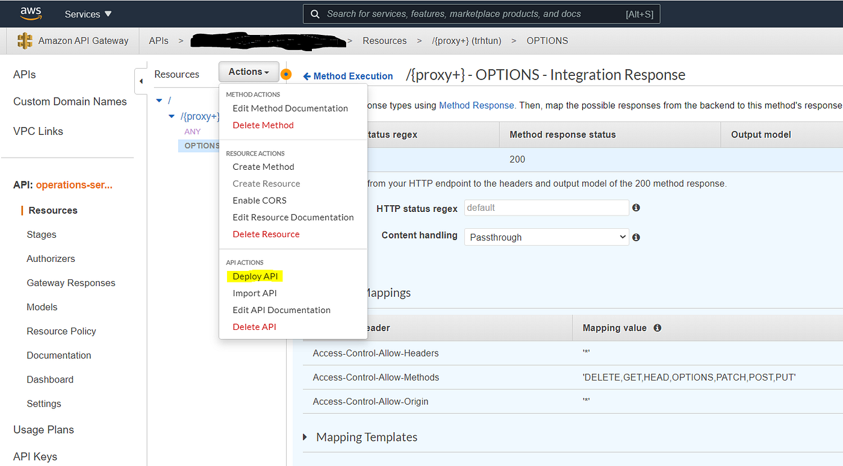Screen dimensions: 843x466
Task: Open API Keys
Action: [35, 456]
